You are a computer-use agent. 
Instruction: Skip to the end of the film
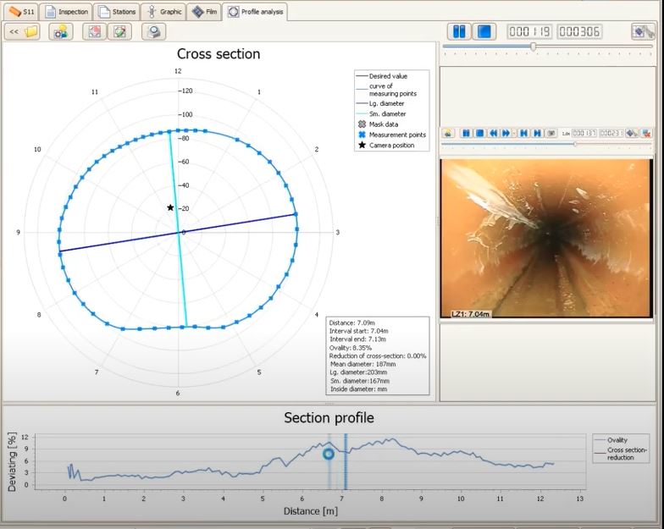(537, 133)
